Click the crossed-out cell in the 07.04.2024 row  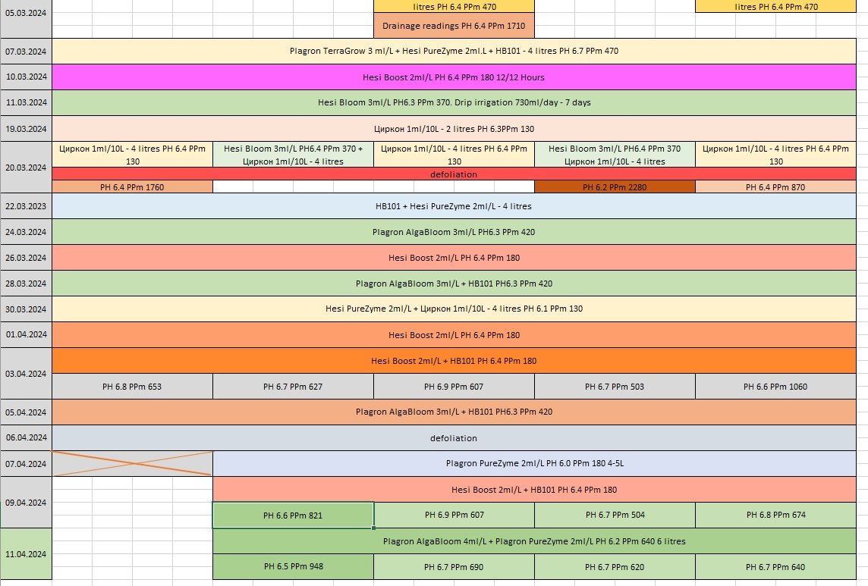(x=132, y=464)
